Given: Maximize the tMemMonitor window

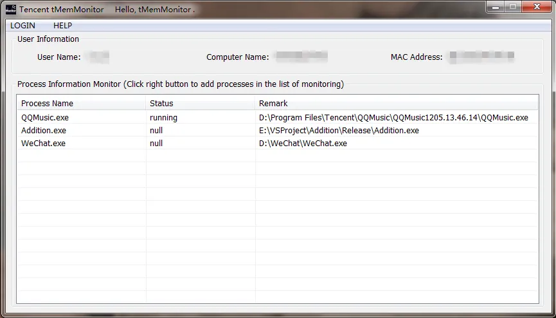Looking at the screenshot, I should (x=513, y=6).
